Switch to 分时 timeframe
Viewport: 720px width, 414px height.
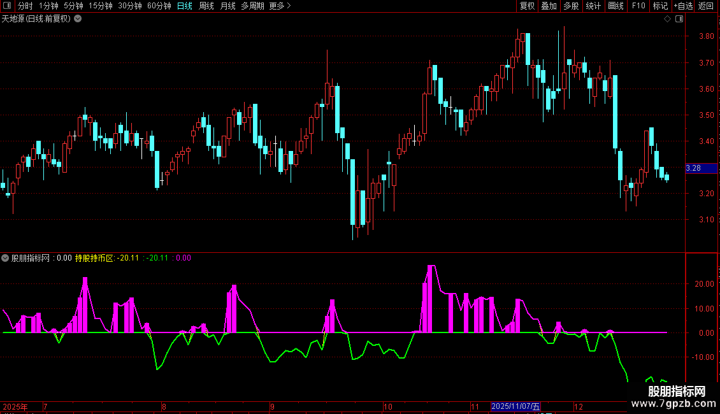click(25, 6)
